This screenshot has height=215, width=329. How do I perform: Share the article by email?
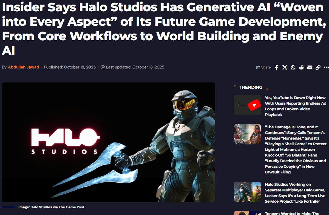310,67
